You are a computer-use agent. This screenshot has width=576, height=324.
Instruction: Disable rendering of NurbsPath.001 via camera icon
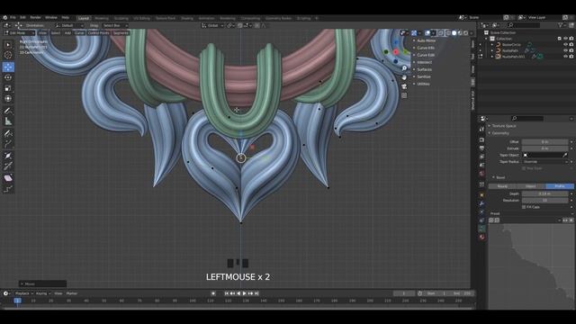coord(571,57)
